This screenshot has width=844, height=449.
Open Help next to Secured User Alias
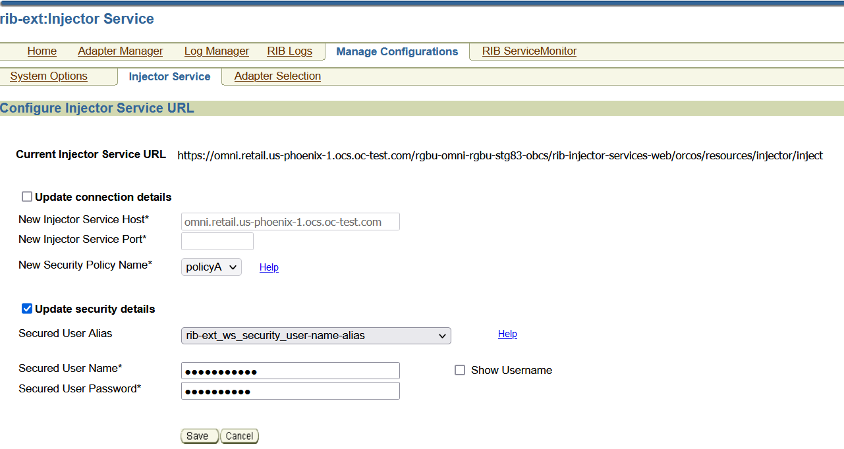(x=507, y=334)
